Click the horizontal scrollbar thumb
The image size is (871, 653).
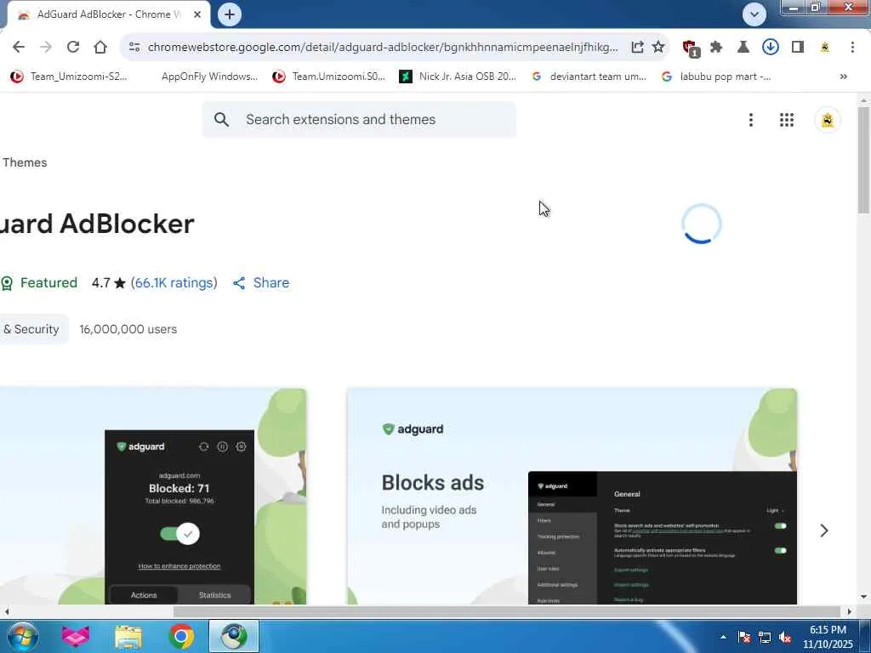click(x=507, y=611)
